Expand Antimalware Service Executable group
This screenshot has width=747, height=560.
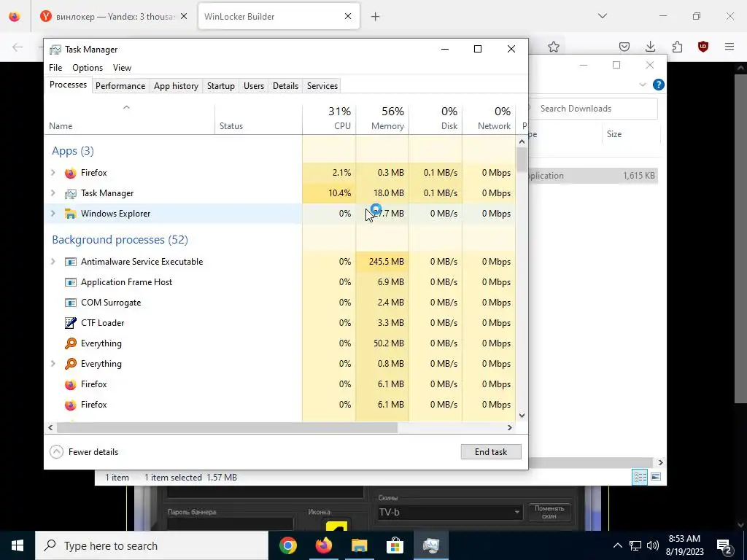click(x=53, y=262)
